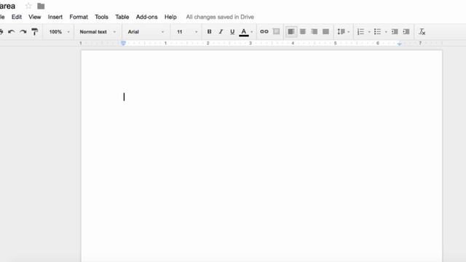This screenshot has width=466, height=262.
Task: Open the text color picker
Action: tap(244, 32)
